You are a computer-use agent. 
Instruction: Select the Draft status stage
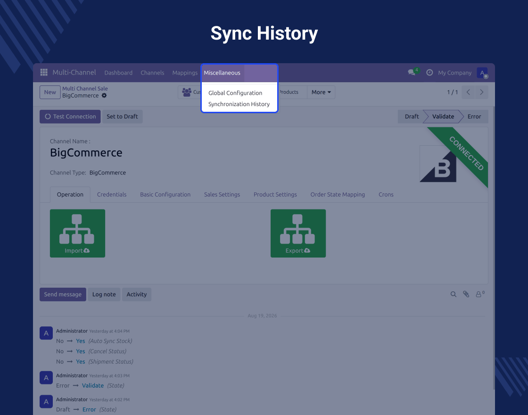(x=412, y=116)
